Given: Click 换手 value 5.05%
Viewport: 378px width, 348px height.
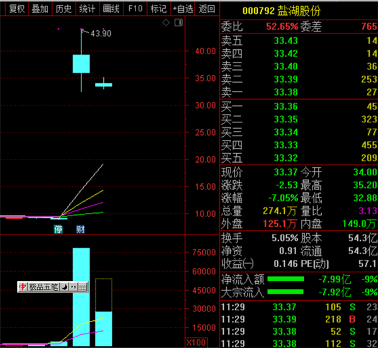Looking at the screenshot, I should click(285, 238).
